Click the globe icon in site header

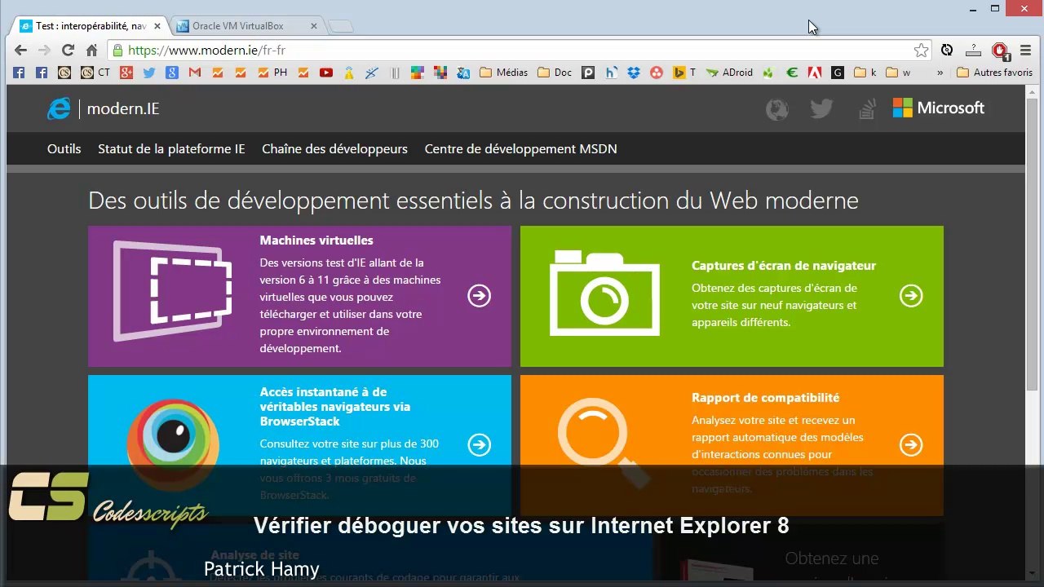click(x=777, y=109)
